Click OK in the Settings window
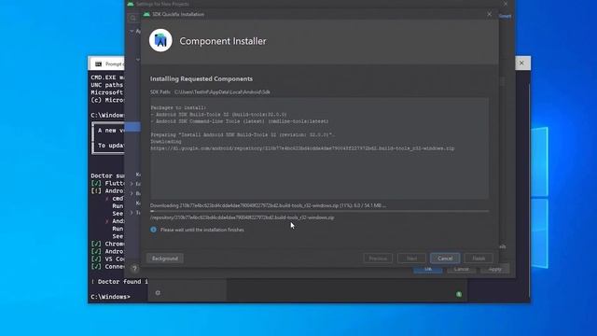Viewport: 597px width, 336px height. click(428, 269)
